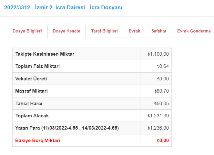This screenshot has height=155, width=214.
Task: Click the 2022/3312 İzmir 2. İcra Dairesi heading
Action: pyautogui.click(x=63, y=7)
